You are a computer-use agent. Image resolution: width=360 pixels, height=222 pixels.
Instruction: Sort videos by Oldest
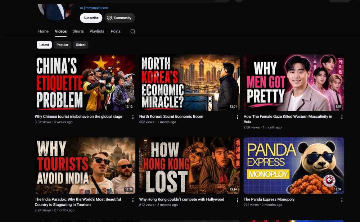coord(81,45)
